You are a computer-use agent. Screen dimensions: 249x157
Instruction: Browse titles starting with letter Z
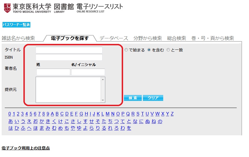pyautogui.click(x=172, y=114)
